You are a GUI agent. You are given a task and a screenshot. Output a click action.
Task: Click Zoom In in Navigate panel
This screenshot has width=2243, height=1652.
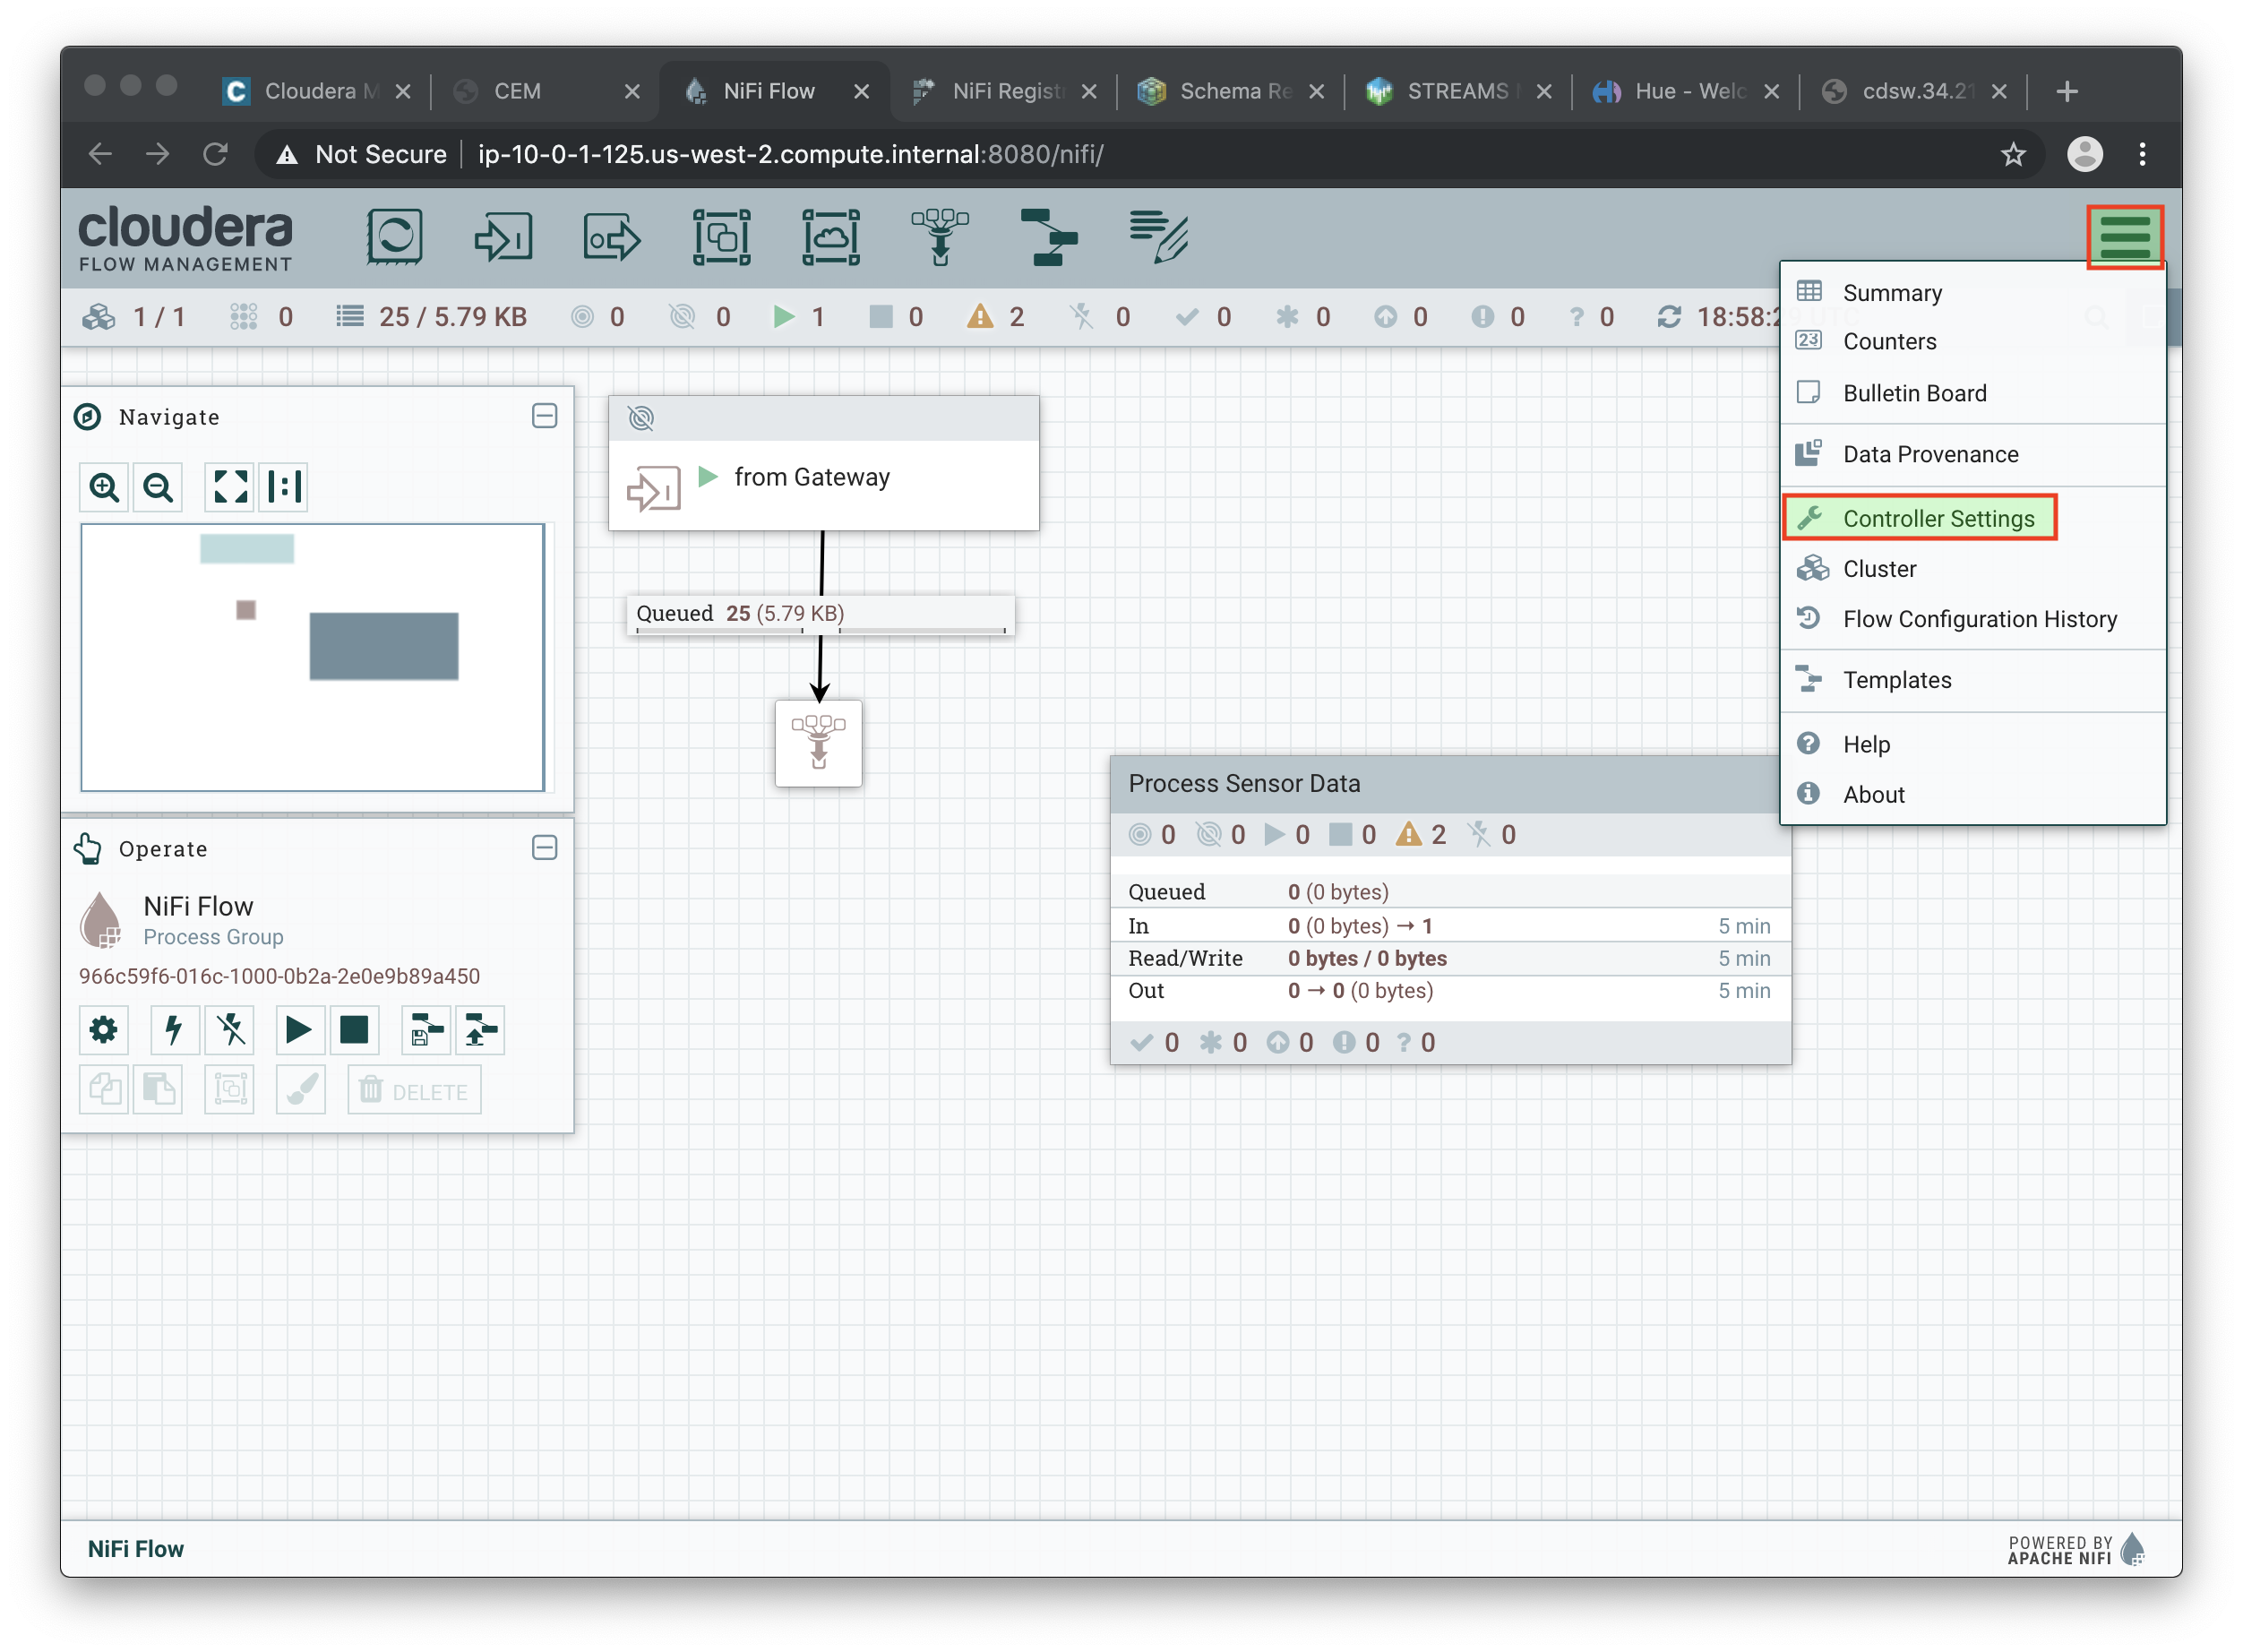pos(104,487)
